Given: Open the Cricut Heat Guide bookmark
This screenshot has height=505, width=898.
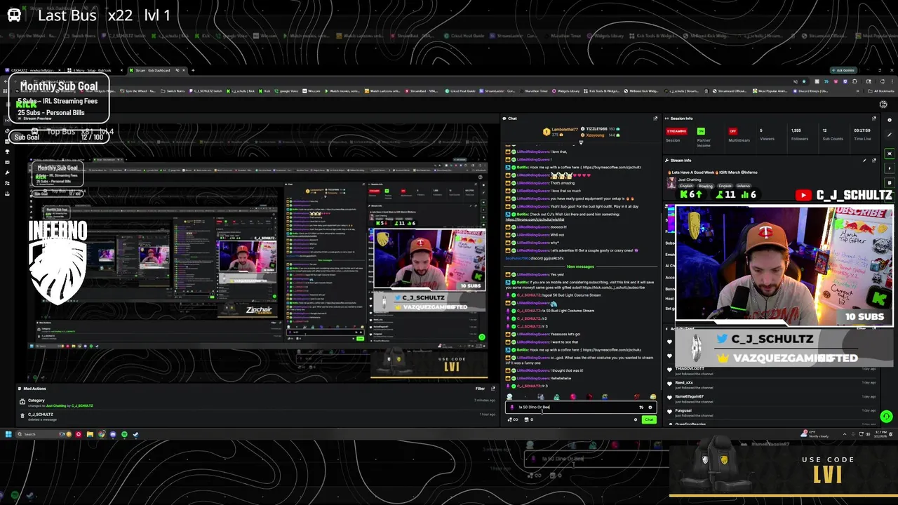Looking at the screenshot, I should pos(461,90).
